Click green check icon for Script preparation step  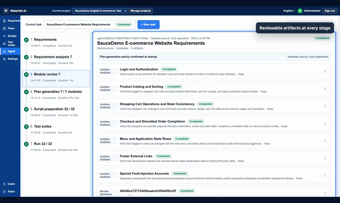pyautogui.click(x=26, y=109)
